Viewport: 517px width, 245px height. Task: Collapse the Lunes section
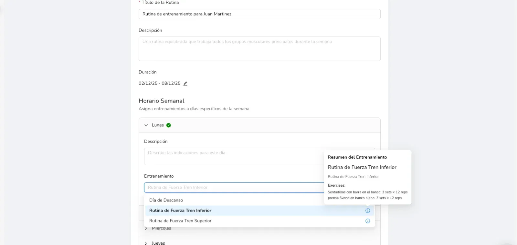point(146,125)
